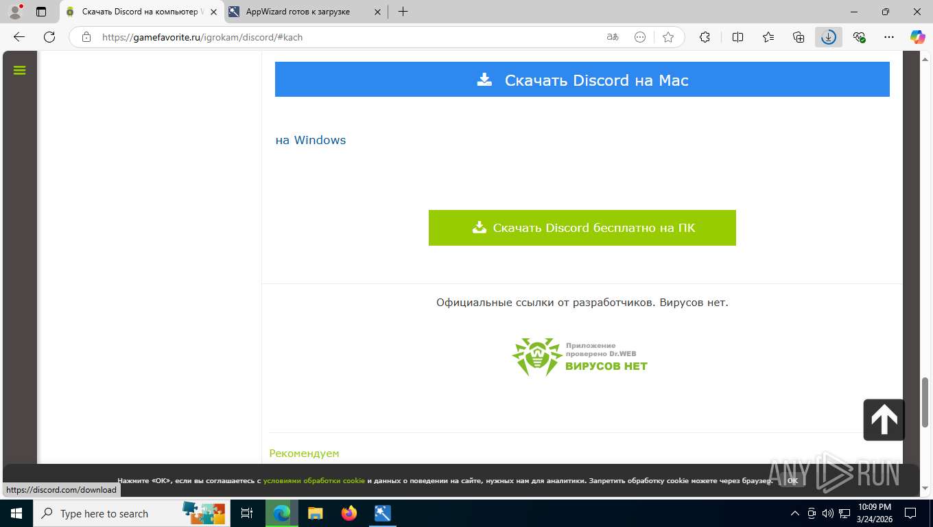Click the Dr.WEB Вирусов нет badge
933x527 pixels.
[580, 357]
